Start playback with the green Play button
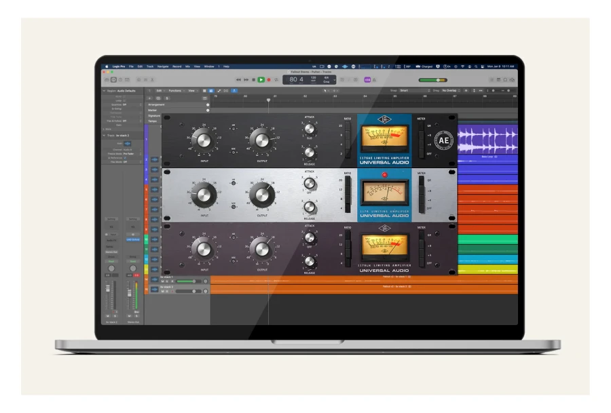 tap(261, 80)
